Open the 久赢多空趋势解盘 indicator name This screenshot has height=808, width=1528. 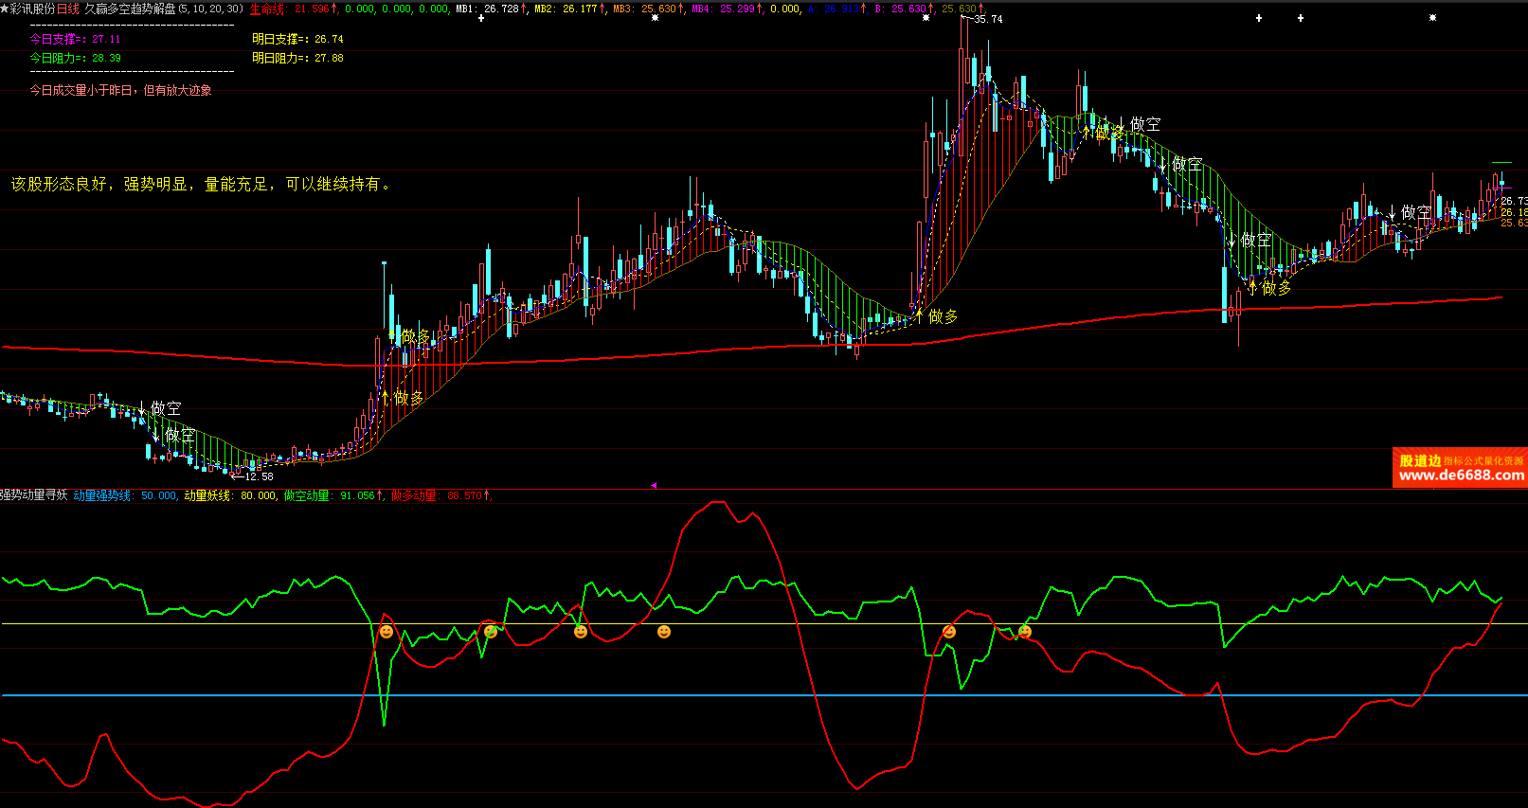coord(130,9)
